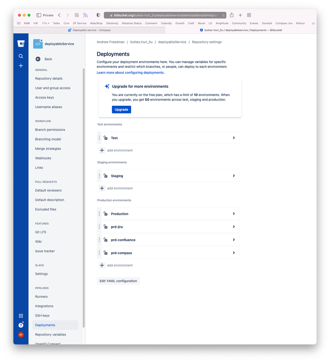Click the lock icon on prd-compass
The height and width of the screenshot is (362, 330).
[105, 253]
